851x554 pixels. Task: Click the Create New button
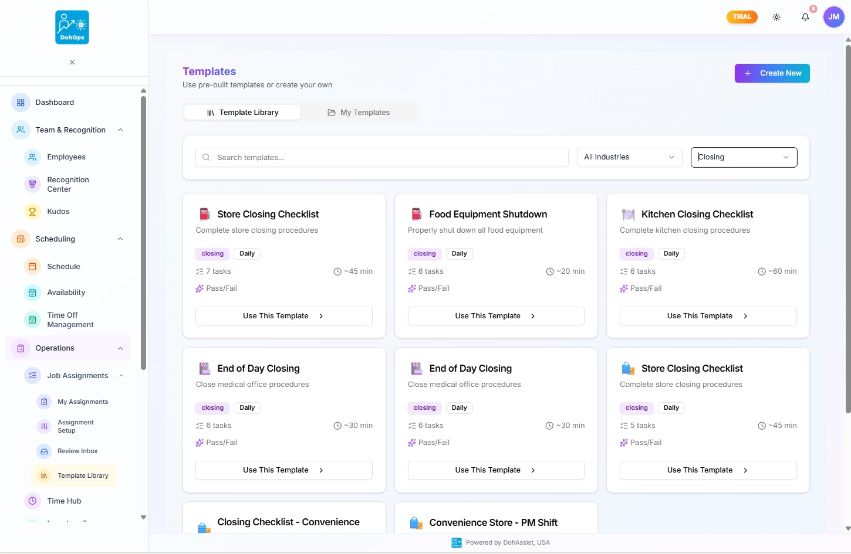(x=772, y=73)
